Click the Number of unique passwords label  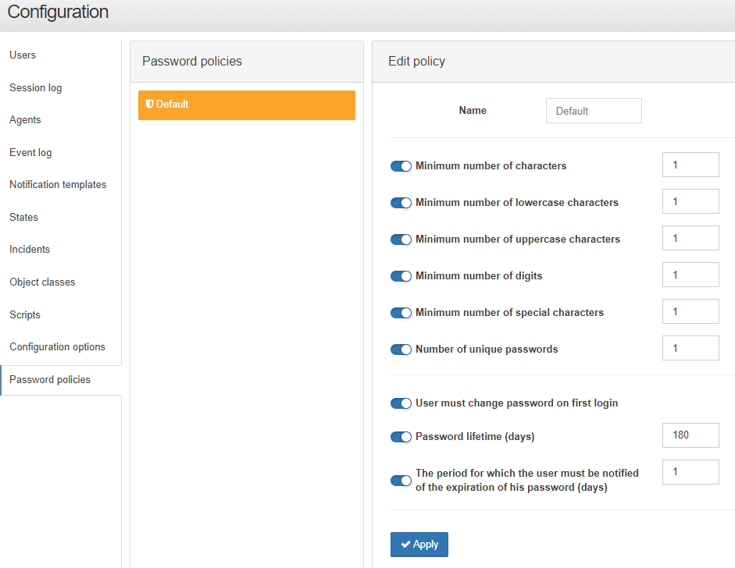[487, 350]
